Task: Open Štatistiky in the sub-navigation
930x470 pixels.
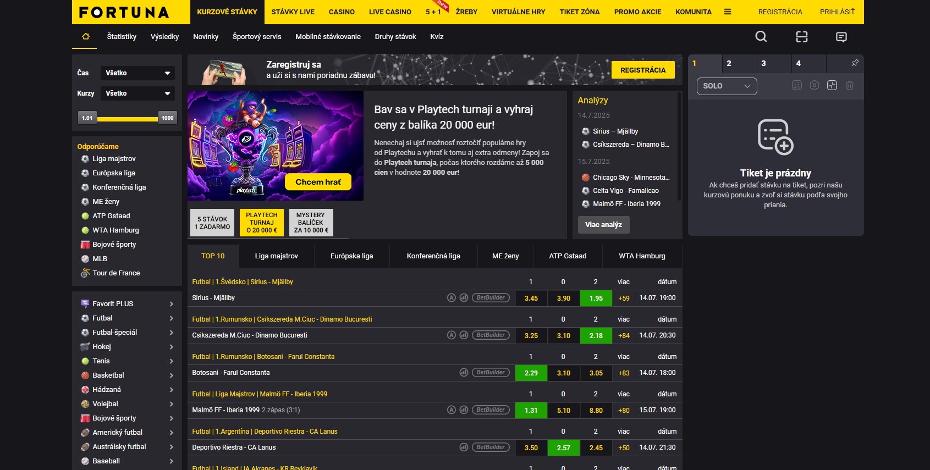Action: point(122,37)
